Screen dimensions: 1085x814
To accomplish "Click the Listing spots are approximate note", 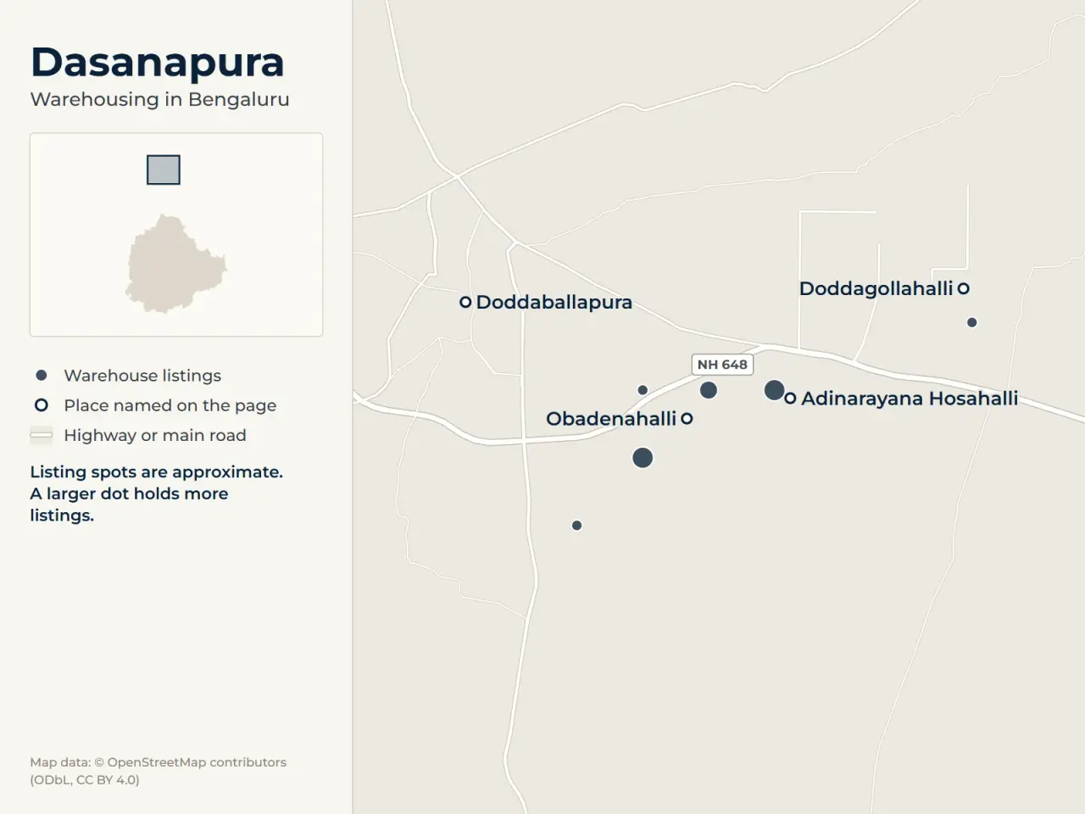I will coord(157,493).
